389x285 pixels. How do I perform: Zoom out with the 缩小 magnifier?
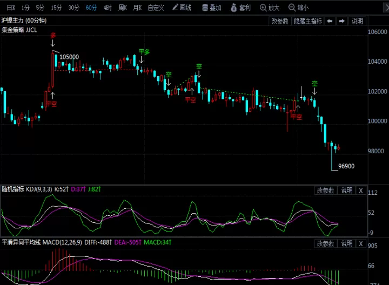click(298, 8)
